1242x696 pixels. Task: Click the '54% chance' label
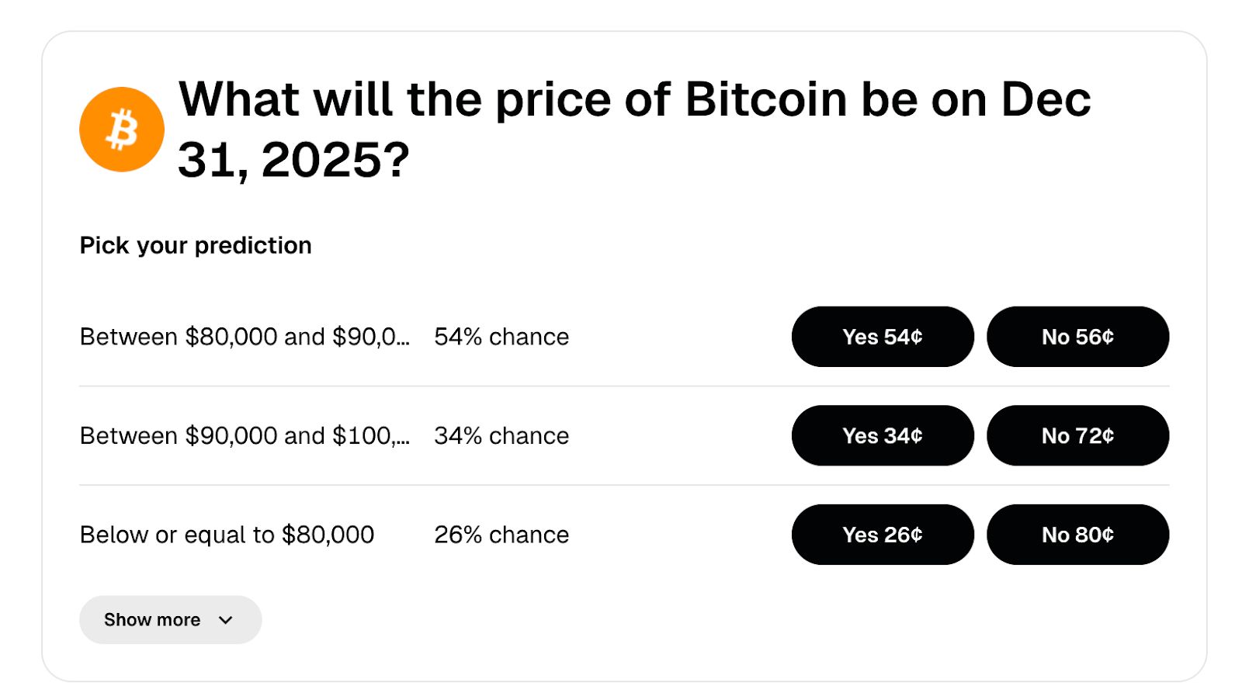point(501,336)
